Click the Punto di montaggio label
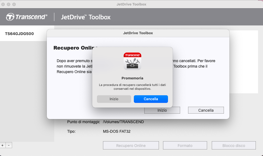The height and width of the screenshot is (156, 263). click(x=83, y=122)
